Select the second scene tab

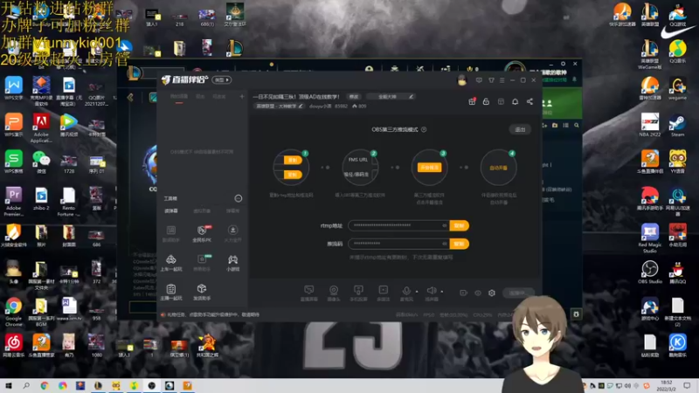click(201, 97)
